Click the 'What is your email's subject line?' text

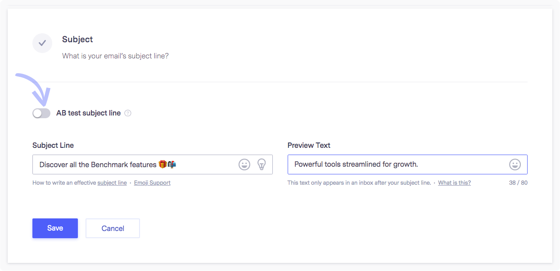point(115,56)
